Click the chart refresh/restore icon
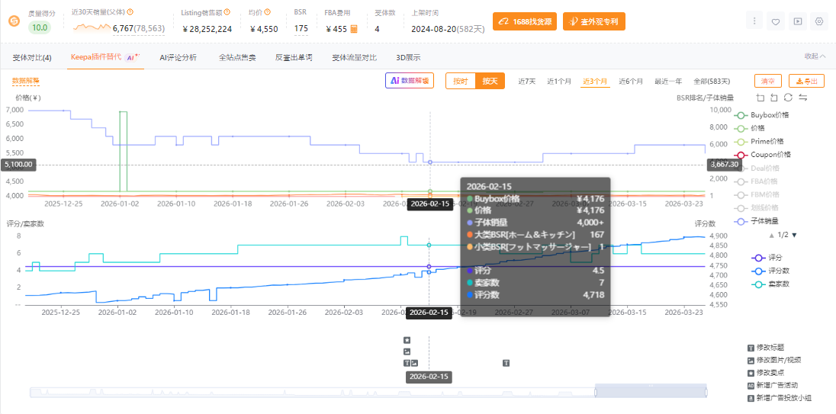Viewport: 836px width, 414px height. click(788, 98)
